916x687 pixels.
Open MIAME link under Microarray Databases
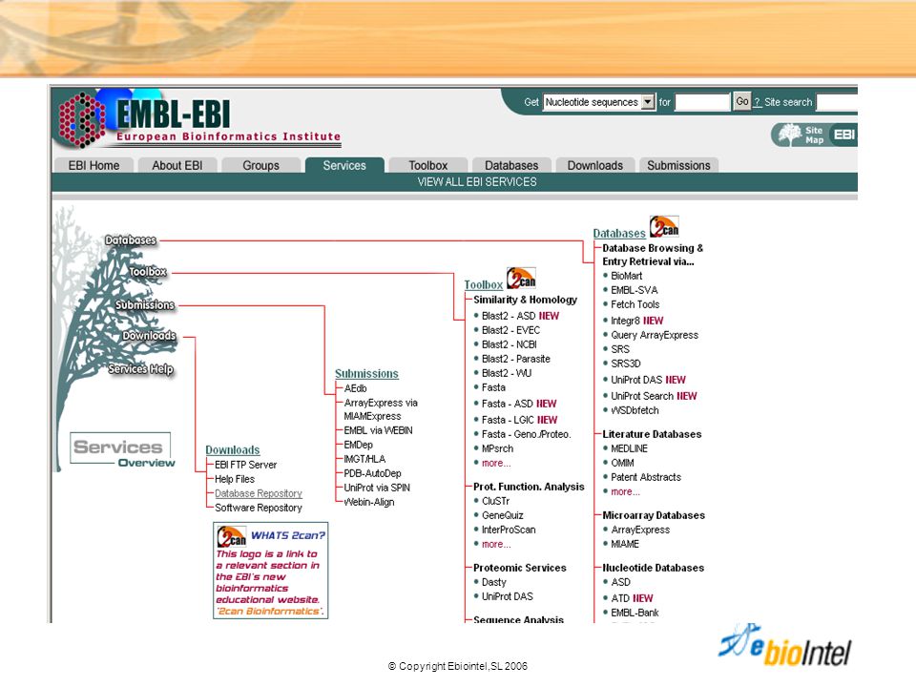point(625,544)
